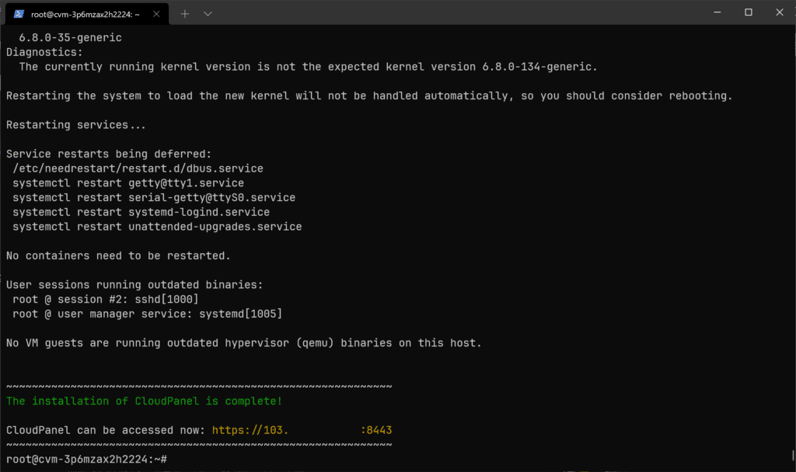Click the 'currently running kernel version' line

click(x=308, y=67)
